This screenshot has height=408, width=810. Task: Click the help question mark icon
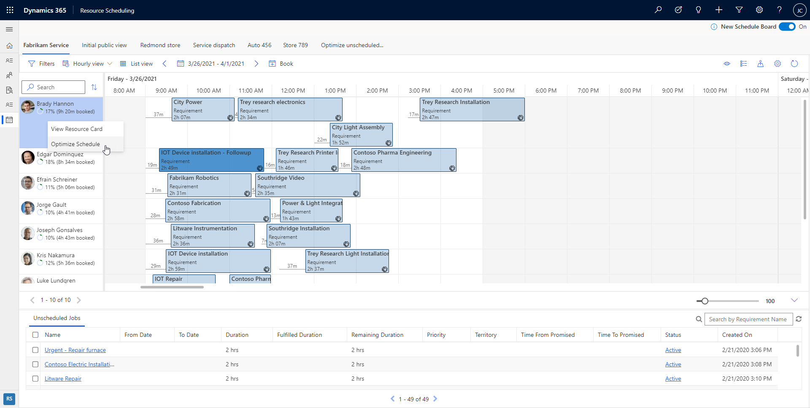[x=780, y=10]
